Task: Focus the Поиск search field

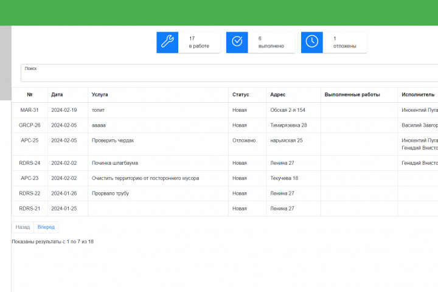Action: pos(229,73)
